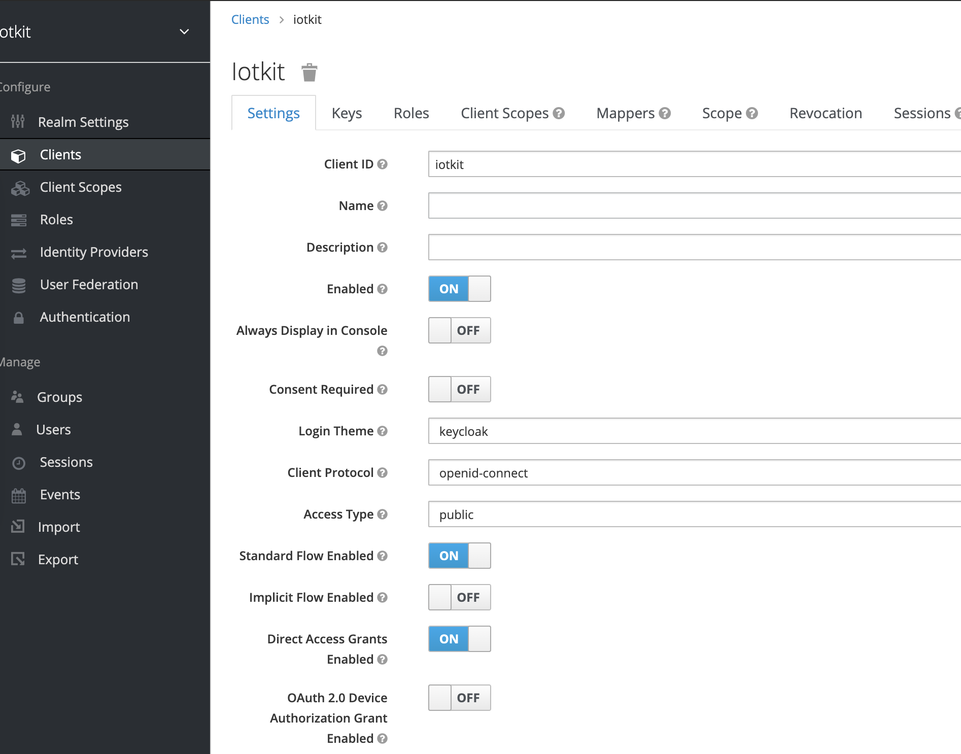Show help tooltip for Access Type
This screenshot has width=961, height=754.
coord(383,514)
